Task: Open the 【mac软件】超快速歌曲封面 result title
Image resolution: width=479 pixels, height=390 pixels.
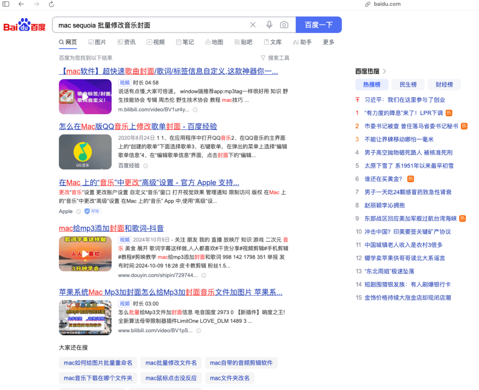Action: (x=169, y=71)
